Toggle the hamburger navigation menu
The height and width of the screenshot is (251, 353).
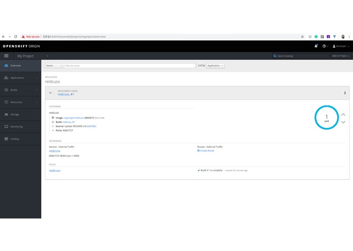pos(6,56)
